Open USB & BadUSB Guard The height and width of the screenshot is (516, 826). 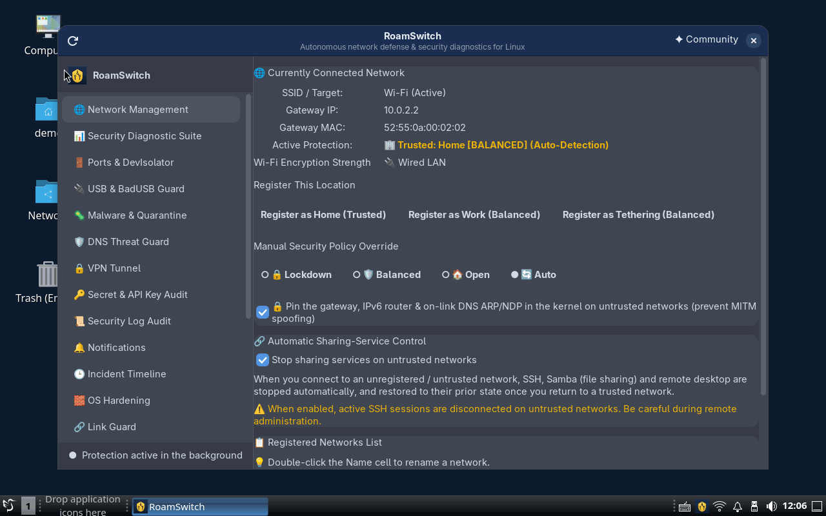tap(151, 189)
